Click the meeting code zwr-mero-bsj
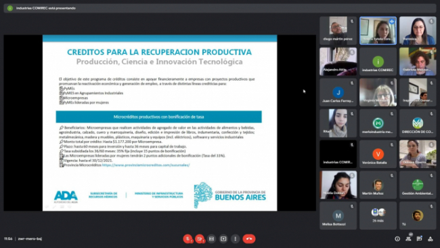 pos(30,239)
